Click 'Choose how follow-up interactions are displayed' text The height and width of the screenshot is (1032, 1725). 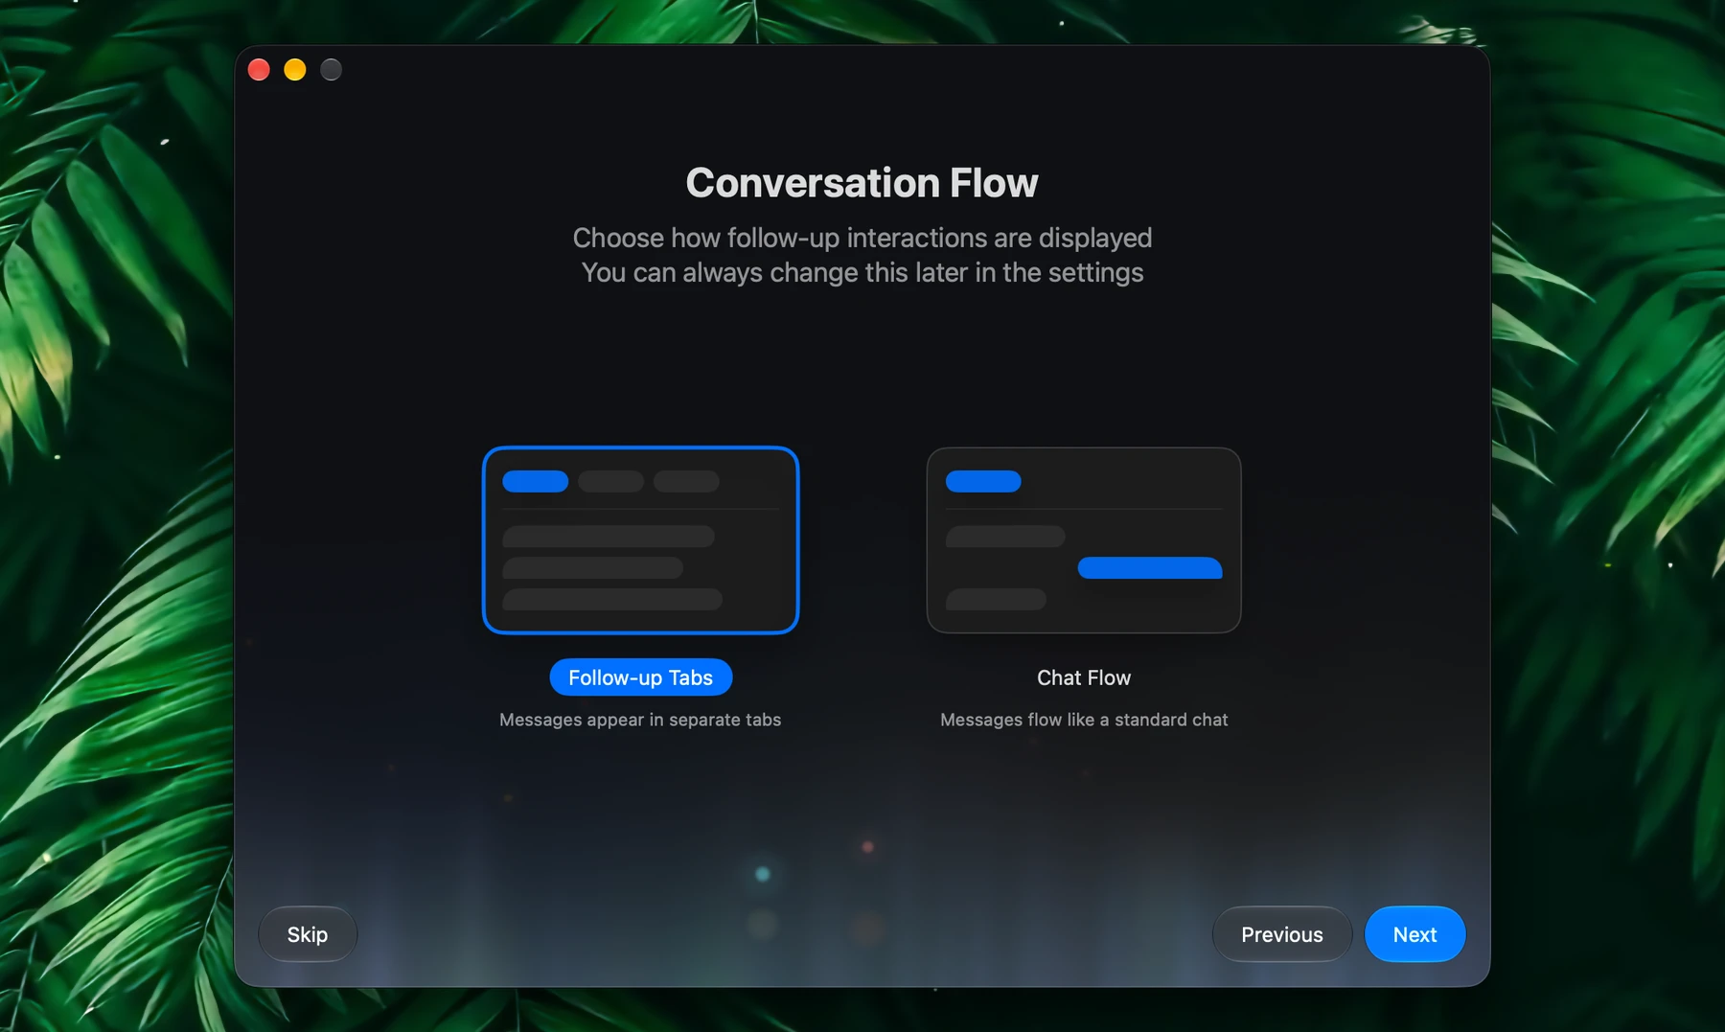(x=862, y=238)
